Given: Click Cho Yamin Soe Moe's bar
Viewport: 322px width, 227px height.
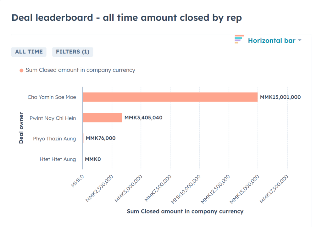Looking at the screenshot, I should 170,97.
